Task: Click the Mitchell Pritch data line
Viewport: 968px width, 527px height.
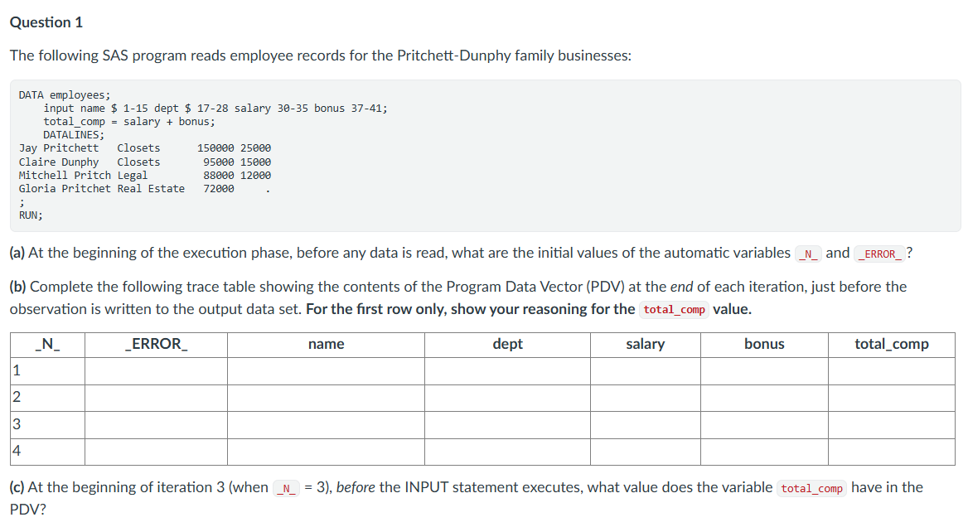Action: 144,176
